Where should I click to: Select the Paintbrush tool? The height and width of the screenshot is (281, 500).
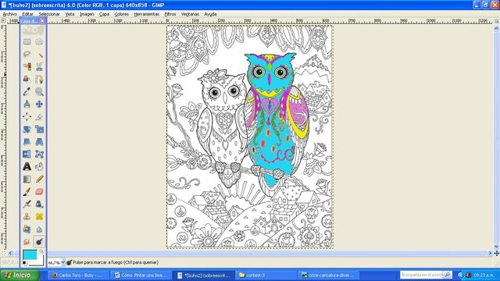coord(27,191)
